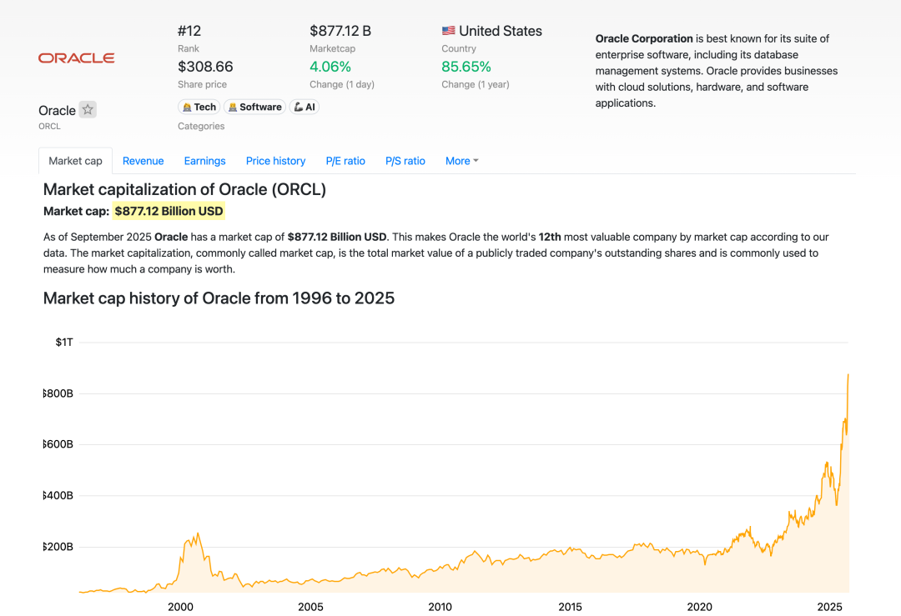Click the Oracle Corporation bold description text
This screenshot has width=901, height=616.
coord(644,38)
